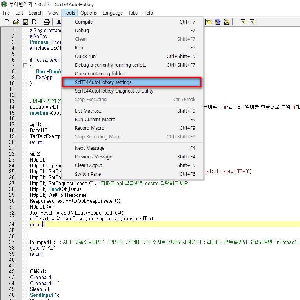Click the SendInput,^c code line
Image resolution: width=300 pixels, height=300 pixels.
coord(45,295)
